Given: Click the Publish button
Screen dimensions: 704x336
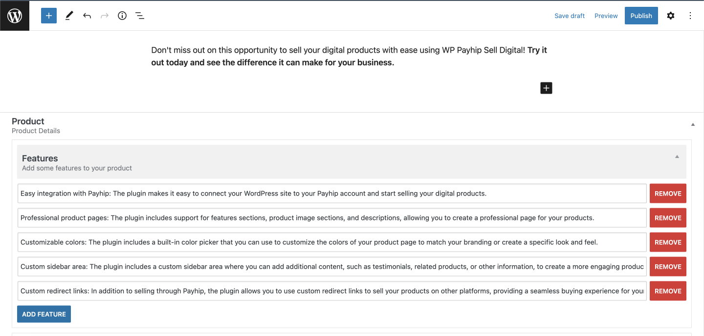Looking at the screenshot, I should (641, 16).
